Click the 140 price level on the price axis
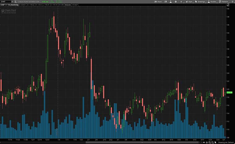The width and height of the screenshot is (235, 144). tap(228, 9)
